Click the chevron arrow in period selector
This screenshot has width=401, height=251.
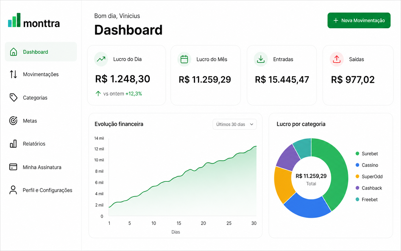pyautogui.click(x=252, y=125)
